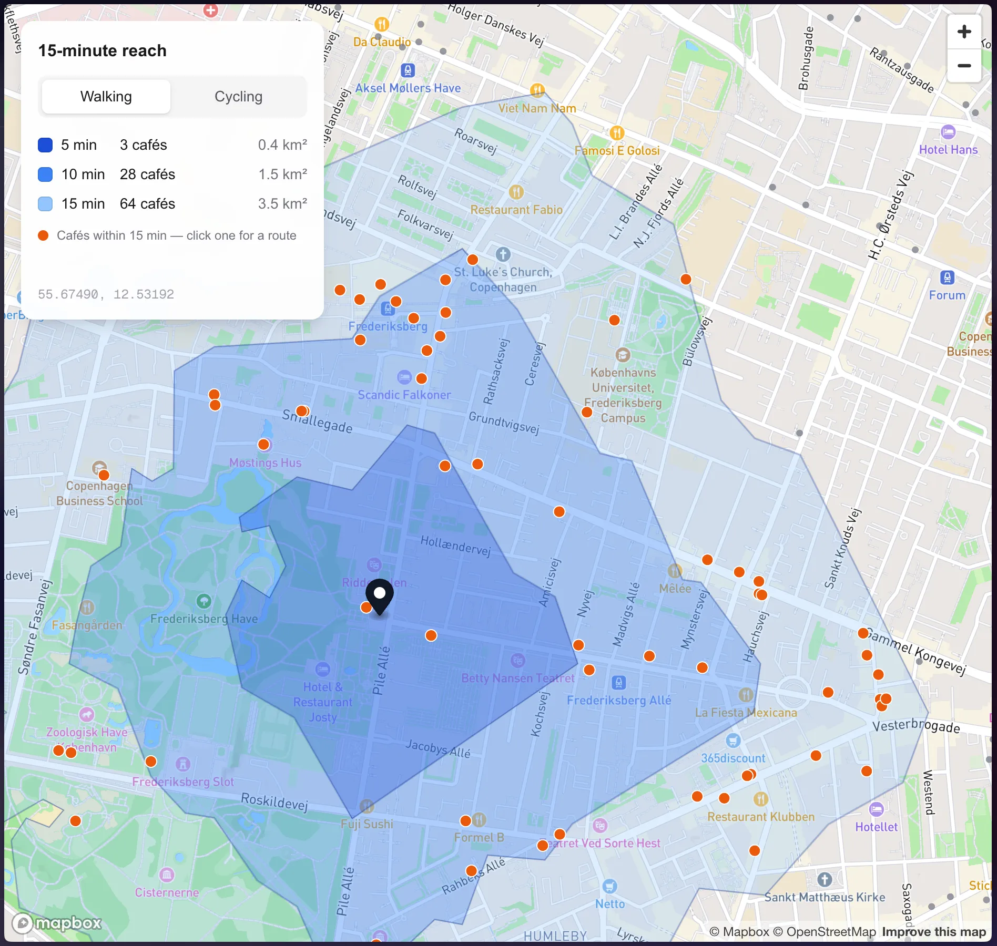Click the Cisternerne museum icon
This screenshot has width=997, height=946.
[x=167, y=875]
